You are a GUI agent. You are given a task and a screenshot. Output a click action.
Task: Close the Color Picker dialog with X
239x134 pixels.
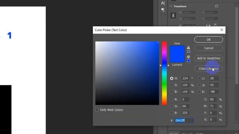(x=222, y=30)
